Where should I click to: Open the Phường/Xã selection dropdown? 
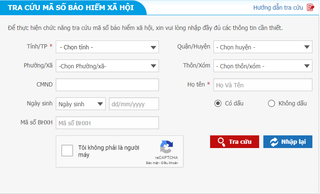point(107,66)
